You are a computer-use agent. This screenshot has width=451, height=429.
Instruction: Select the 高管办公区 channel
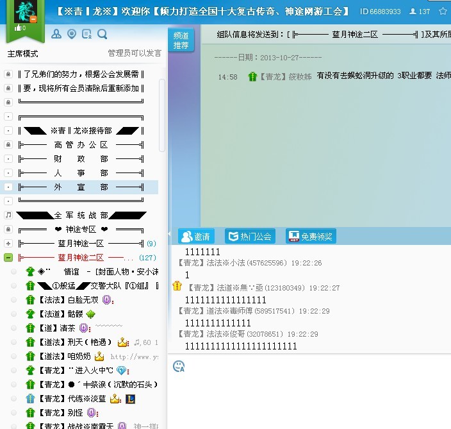[x=81, y=144]
